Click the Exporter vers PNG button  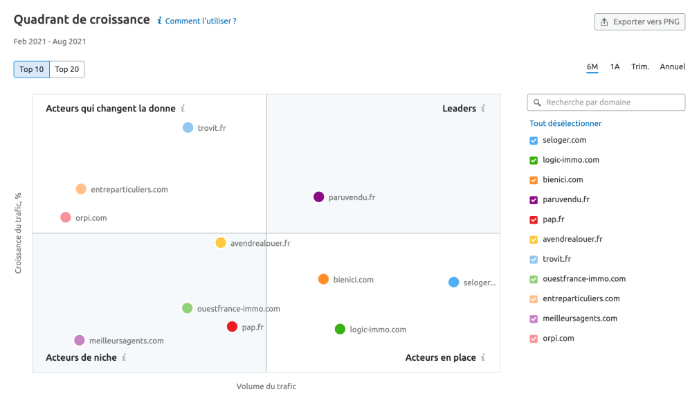point(639,22)
